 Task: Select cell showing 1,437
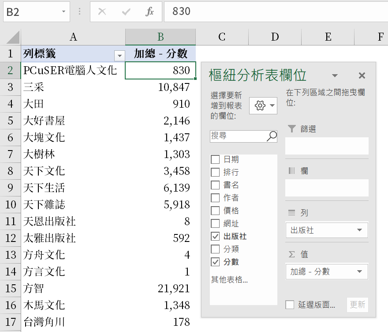pyautogui.click(x=160, y=137)
